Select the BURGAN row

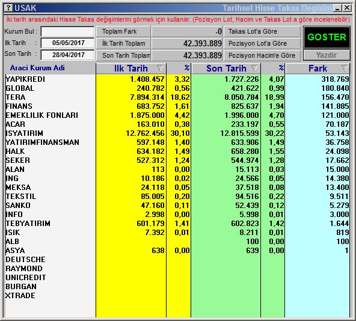coord(177,287)
